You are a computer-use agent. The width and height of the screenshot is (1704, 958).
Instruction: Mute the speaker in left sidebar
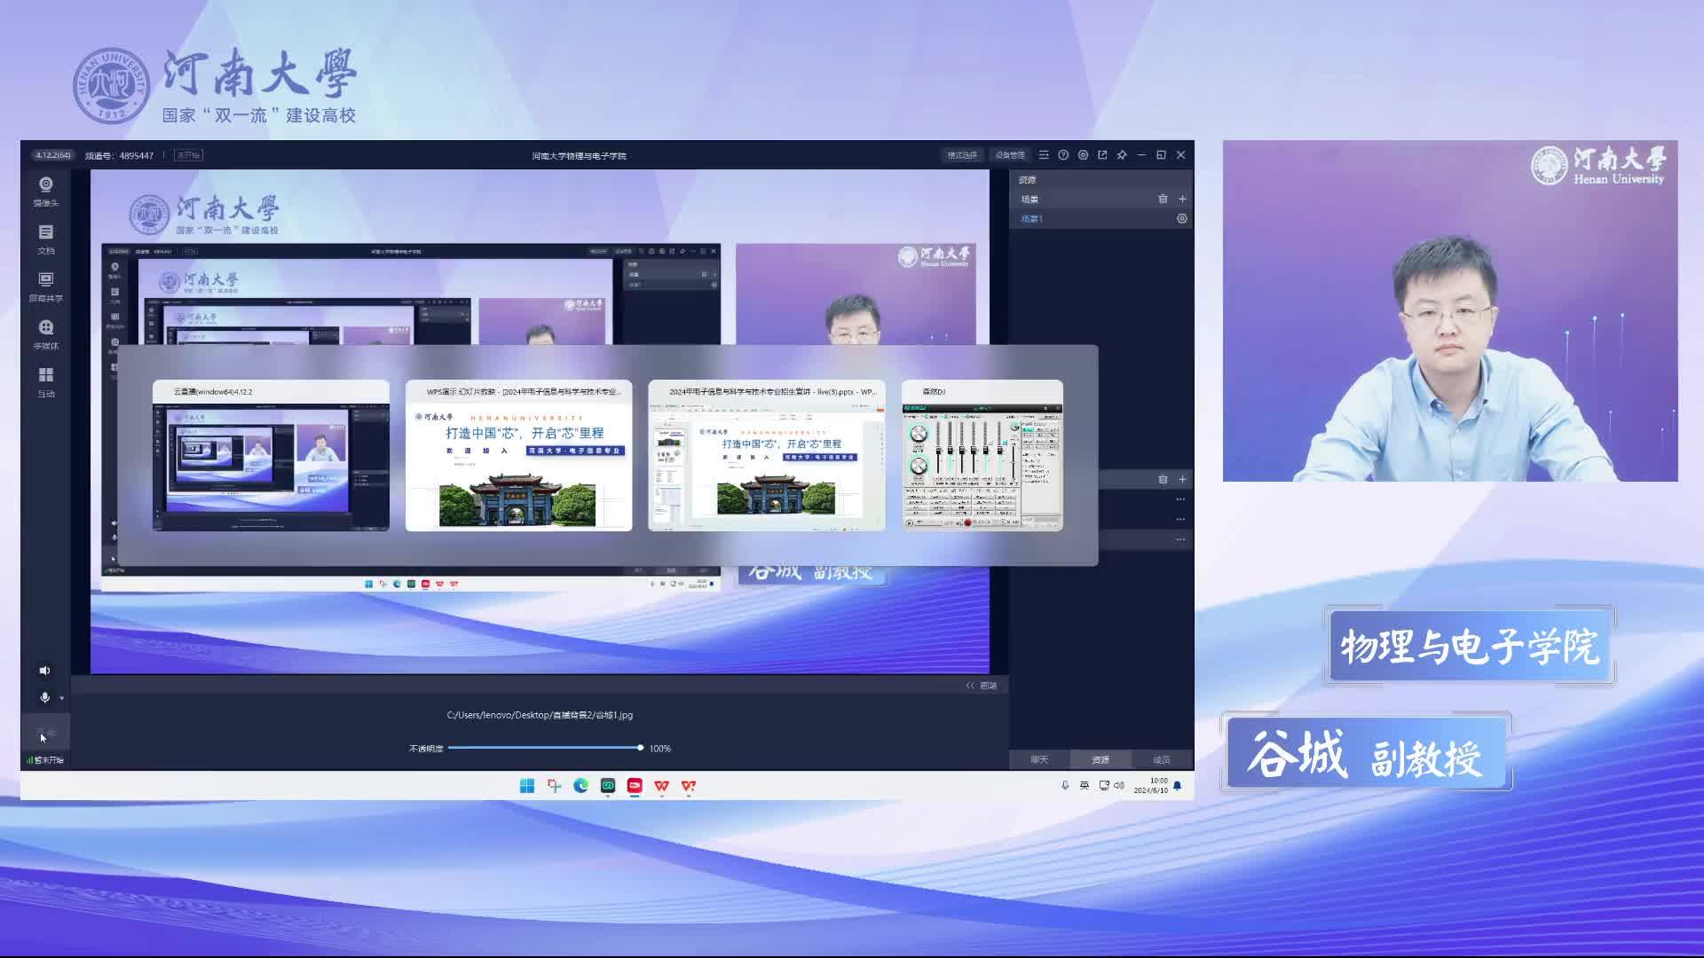pos(44,671)
